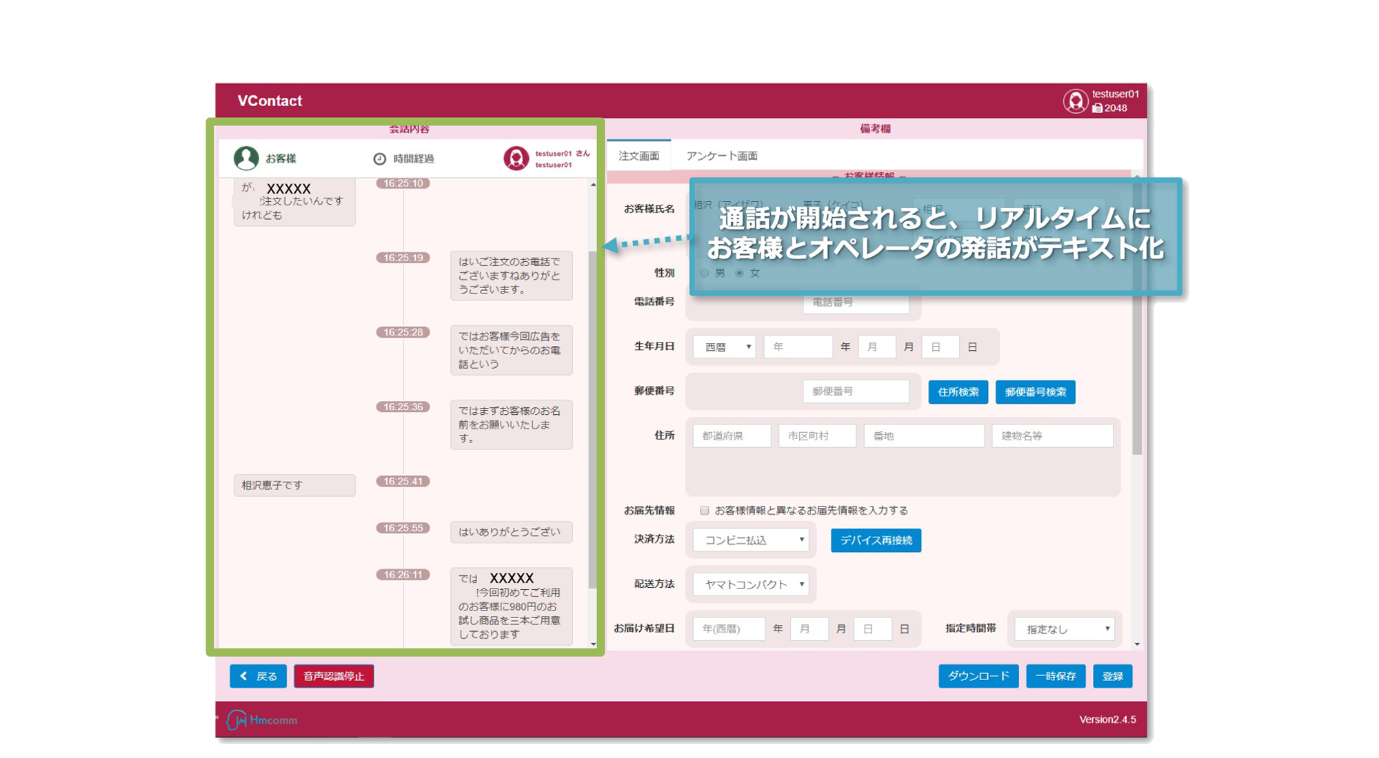The height and width of the screenshot is (758, 1379).
Task: Click the ではまずお客様のお名前 operator message
Action: click(511, 424)
